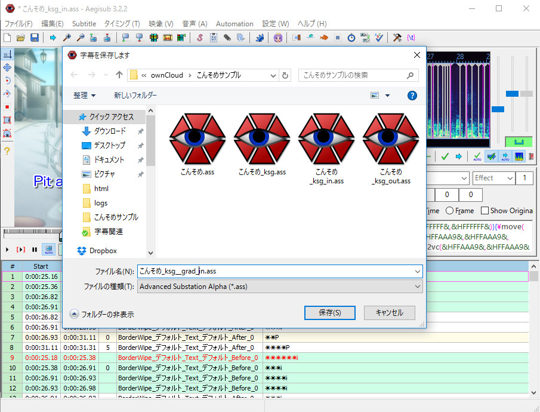The image size is (540, 412).
Task: Click the New subtitles toolbar icon
Action: pos(7,38)
